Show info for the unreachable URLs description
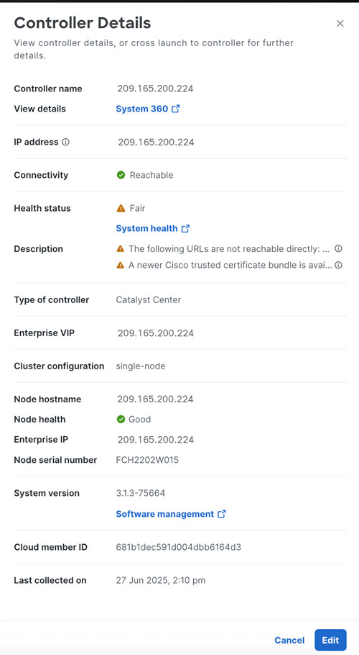The image size is (359, 655). (x=339, y=248)
